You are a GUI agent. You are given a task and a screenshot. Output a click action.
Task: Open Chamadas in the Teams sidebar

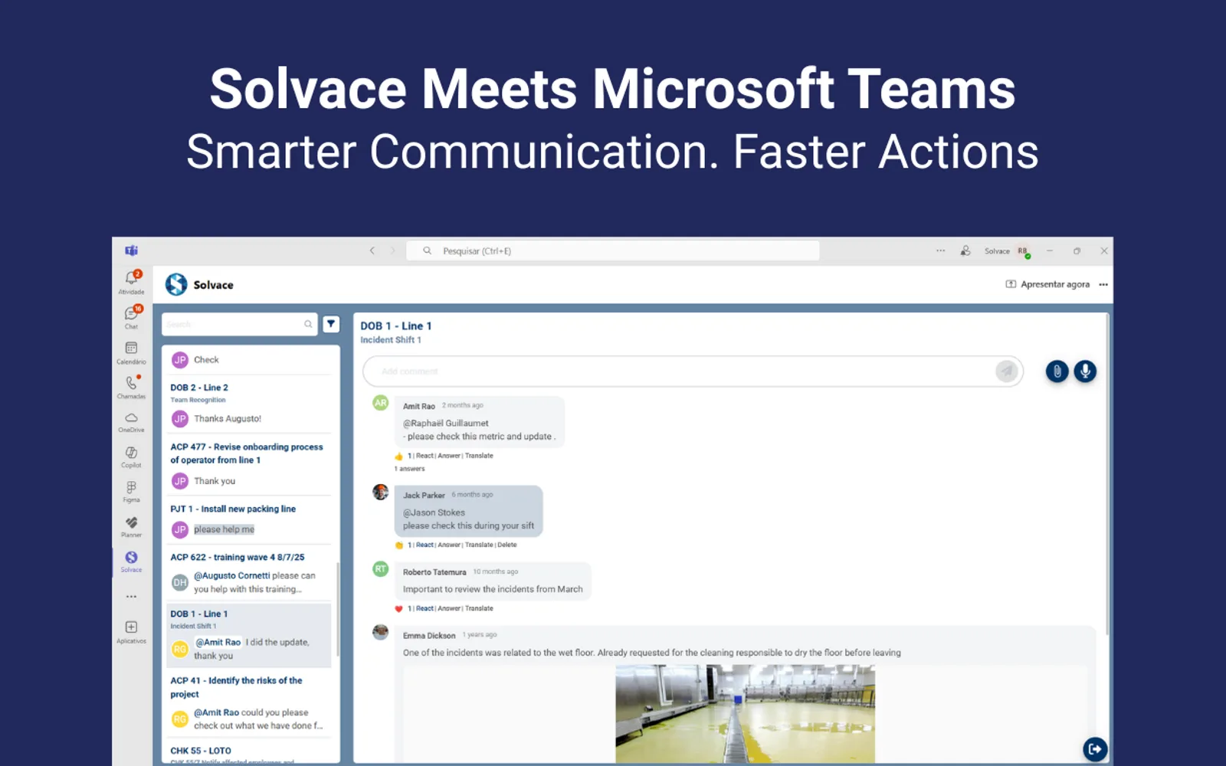coord(132,386)
